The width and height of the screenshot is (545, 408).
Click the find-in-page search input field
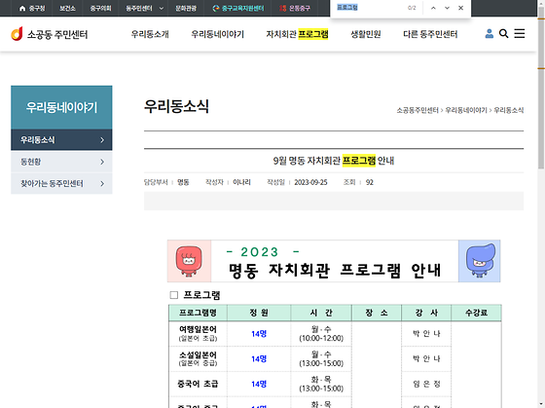tap(369, 8)
